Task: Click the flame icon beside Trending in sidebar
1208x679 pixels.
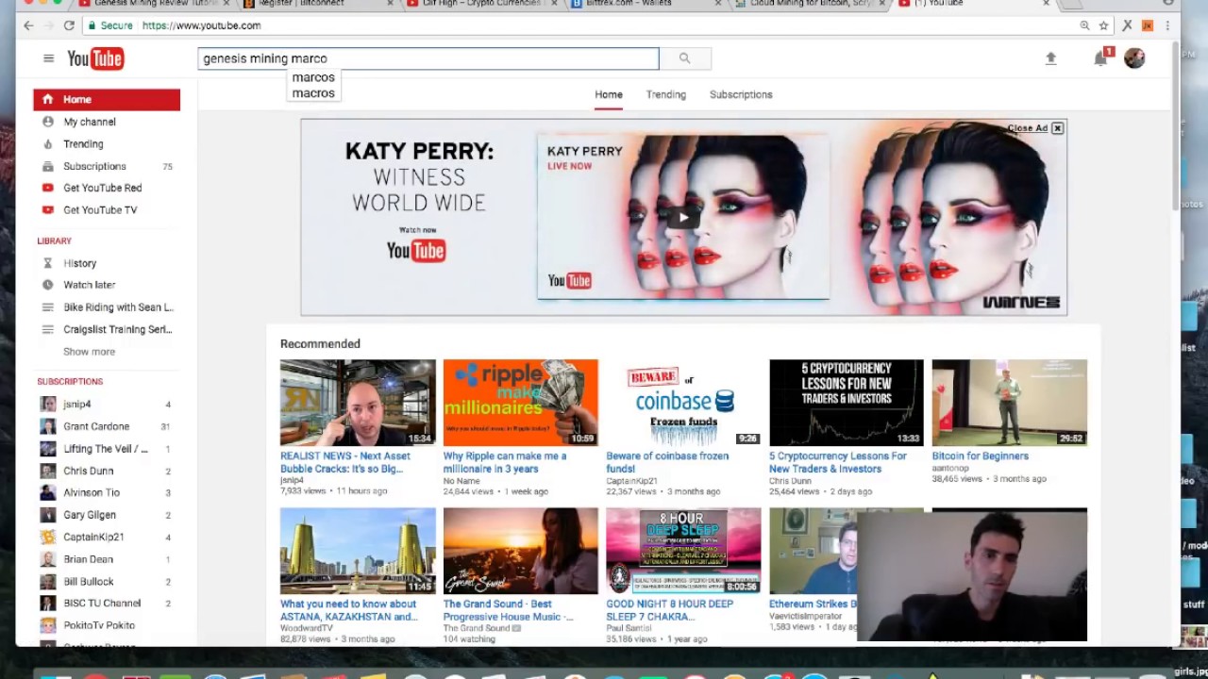Action: tap(48, 144)
